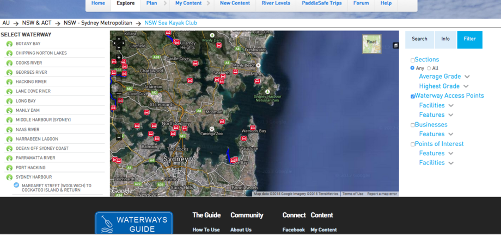
Task: Click Report a map error
Action: (x=382, y=194)
